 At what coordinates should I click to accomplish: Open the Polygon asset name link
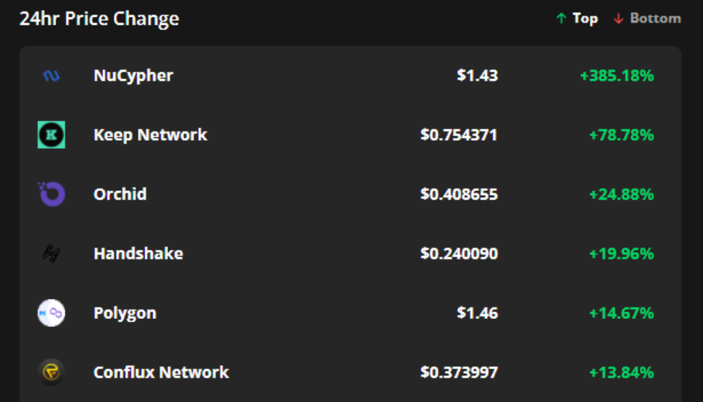125,313
